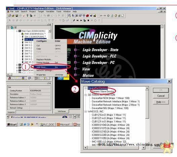
Task: Open the Variables menu
Action: 50,11
